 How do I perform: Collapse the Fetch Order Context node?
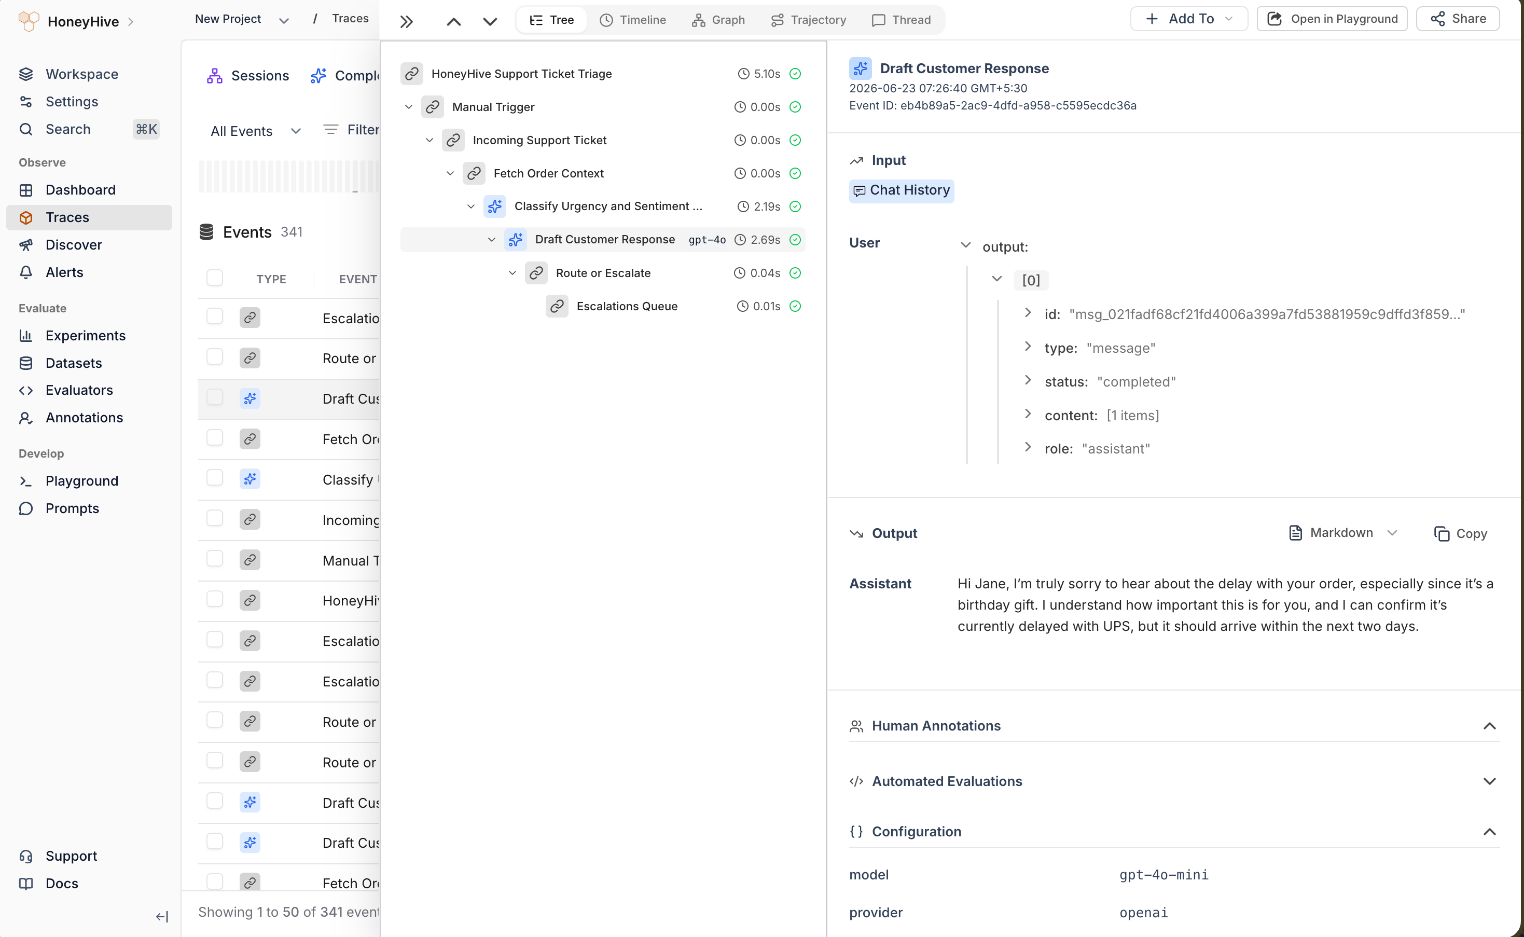(x=450, y=173)
